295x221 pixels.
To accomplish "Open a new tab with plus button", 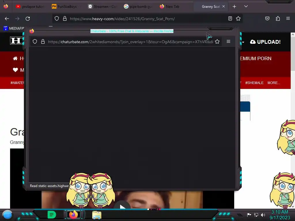I will 234,7.
